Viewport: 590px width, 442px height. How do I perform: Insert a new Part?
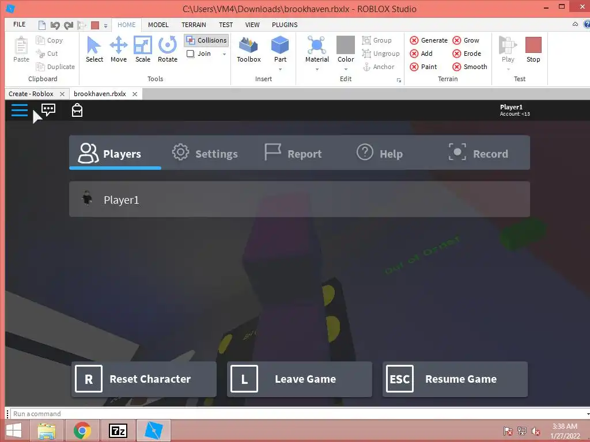(x=280, y=49)
